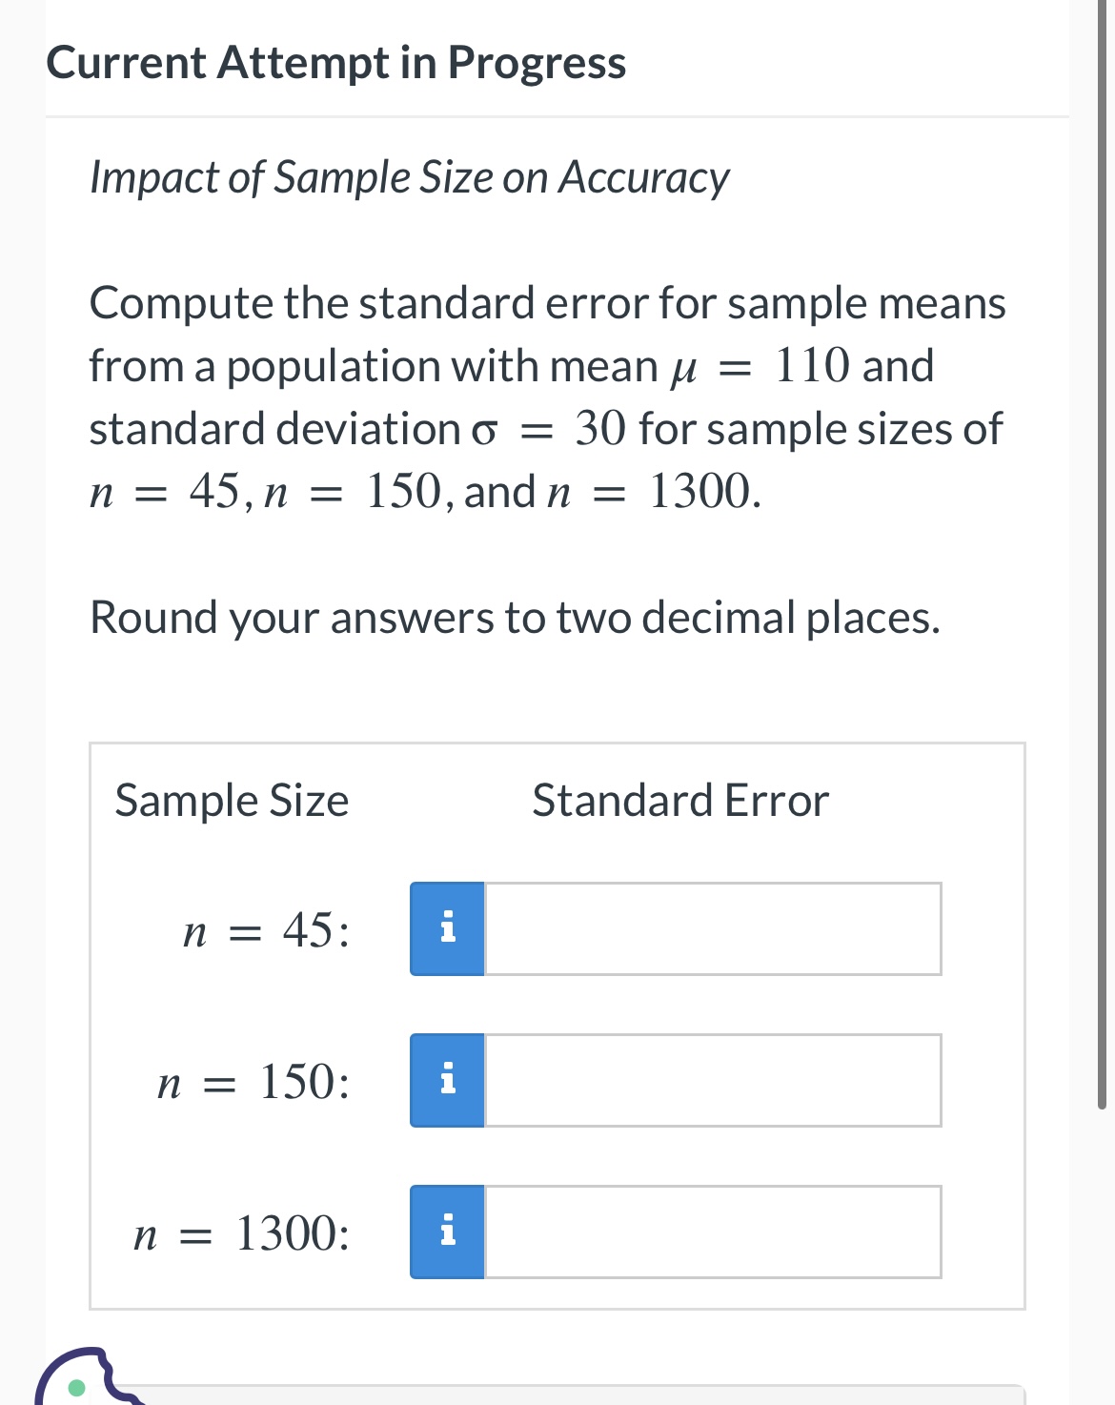Select the blue i tooltip for the first answer
Viewport: 1115px width, 1405px height.
tap(446, 929)
